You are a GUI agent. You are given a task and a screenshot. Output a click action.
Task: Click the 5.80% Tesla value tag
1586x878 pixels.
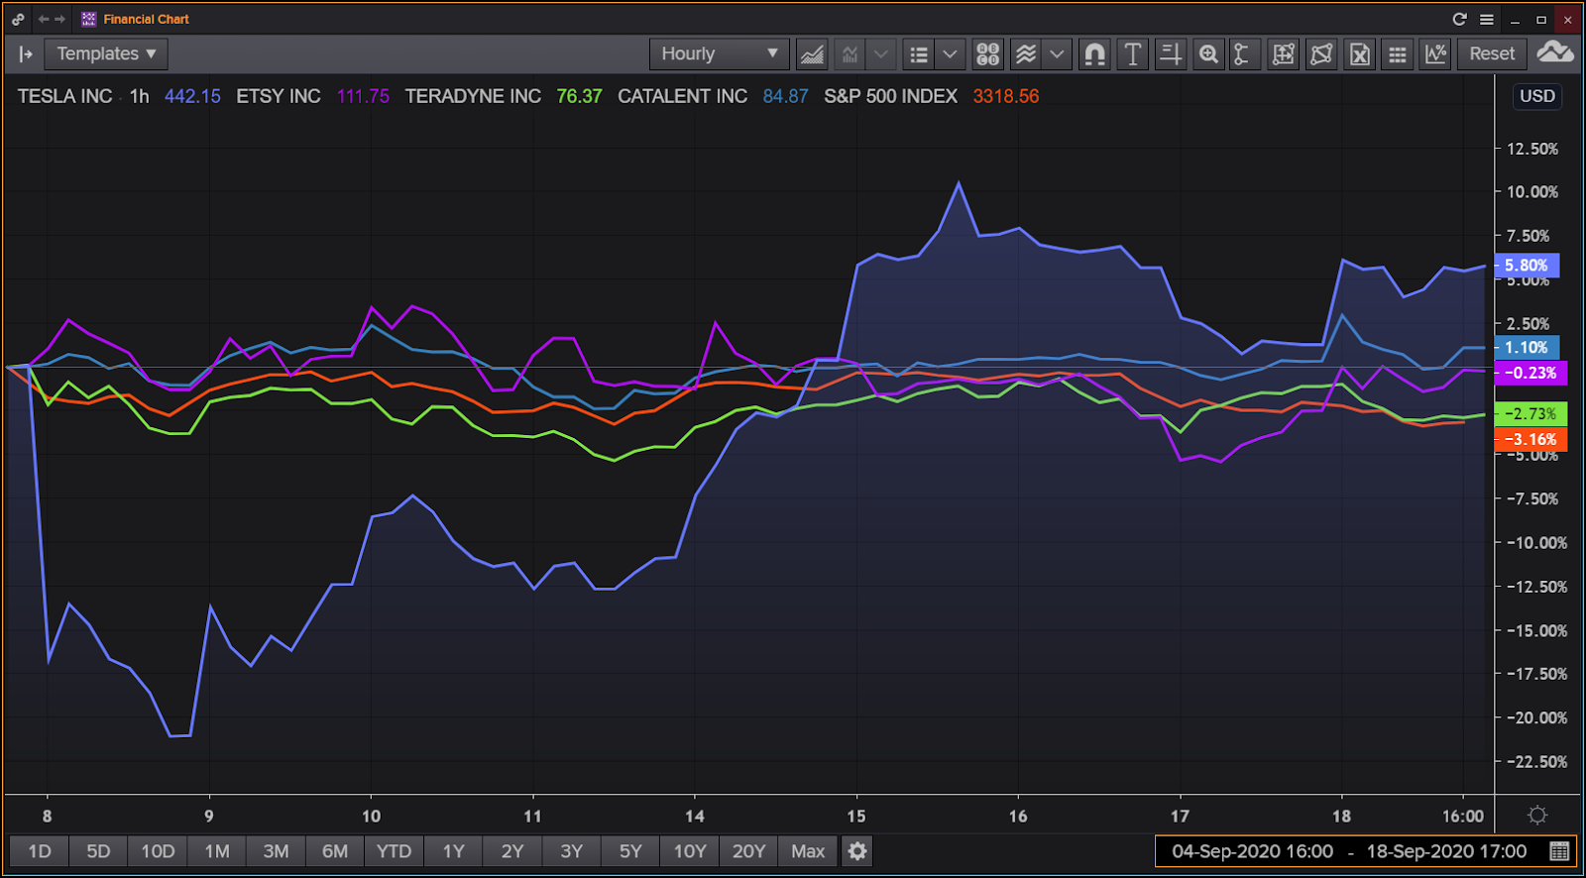pyautogui.click(x=1527, y=266)
